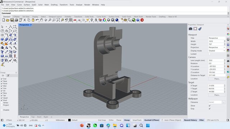
Task: Select the Circle tool in left sidebar
Action: click(2, 31)
